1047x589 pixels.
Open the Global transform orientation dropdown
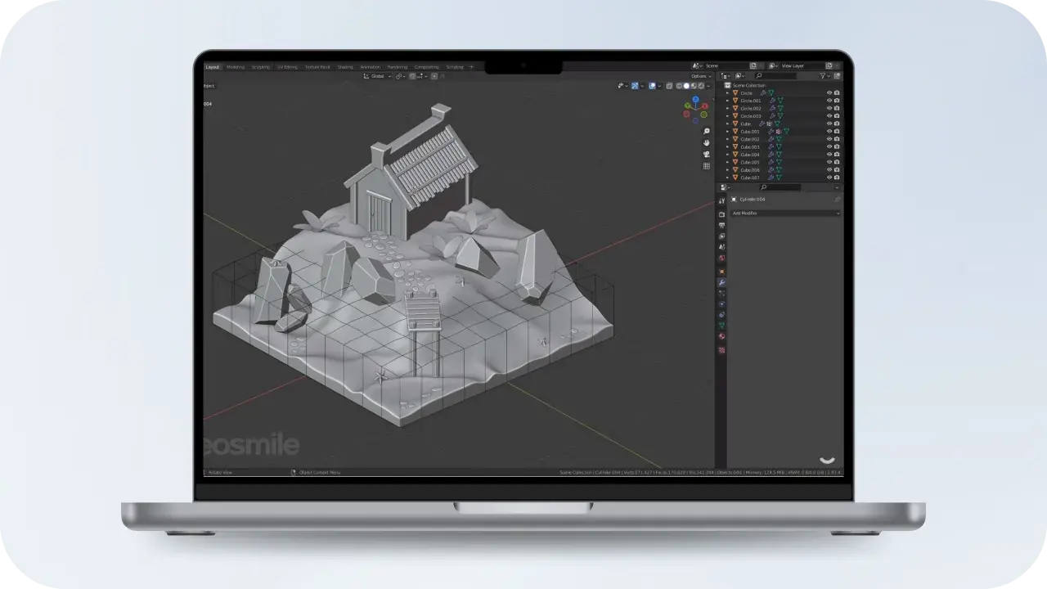click(x=377, y=76)
